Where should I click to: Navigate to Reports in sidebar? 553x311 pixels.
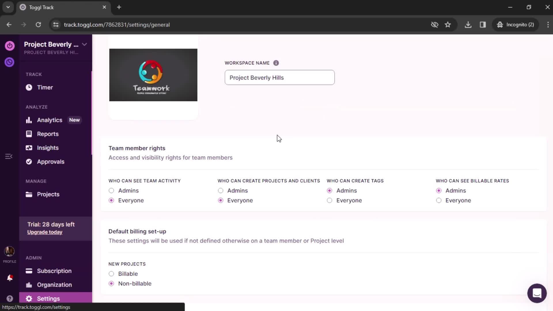click(x=48, y=134)
